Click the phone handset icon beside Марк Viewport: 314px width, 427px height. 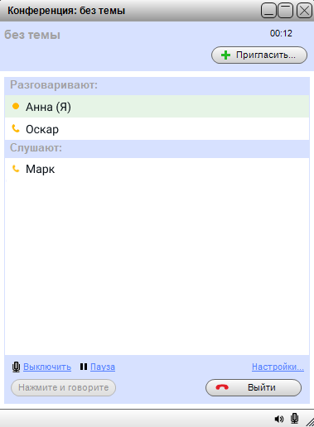(16, 169)
